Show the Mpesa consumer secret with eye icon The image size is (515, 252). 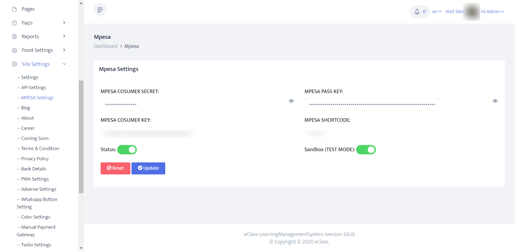[291, 101]
